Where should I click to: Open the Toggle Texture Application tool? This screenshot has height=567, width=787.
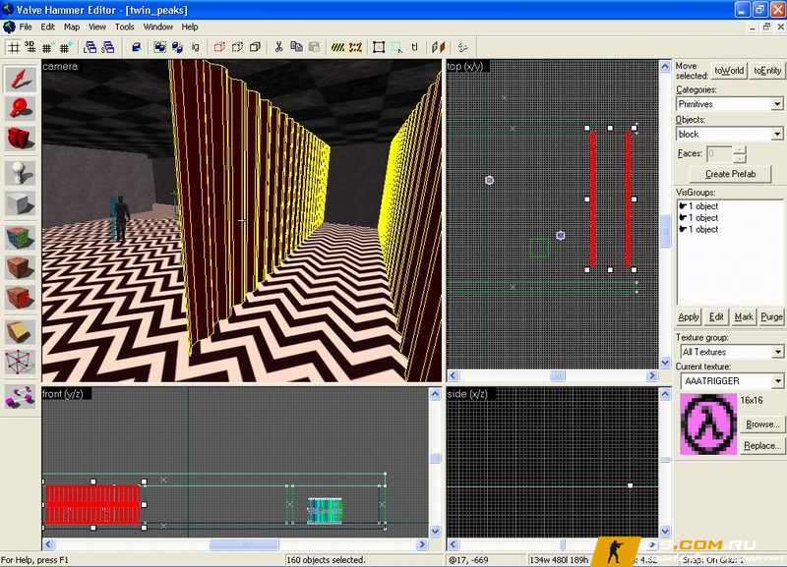(x=20, y=238)
